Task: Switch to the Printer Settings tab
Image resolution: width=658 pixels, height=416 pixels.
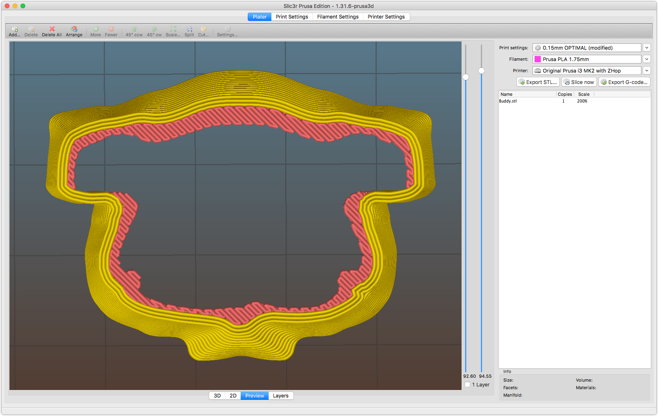Action: coord(386,17)
